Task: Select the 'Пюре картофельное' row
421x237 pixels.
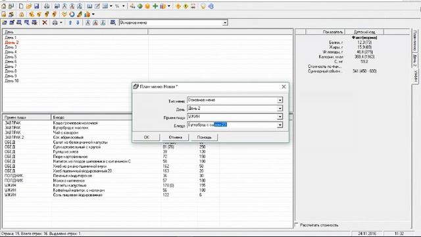Action: [70, 157]
